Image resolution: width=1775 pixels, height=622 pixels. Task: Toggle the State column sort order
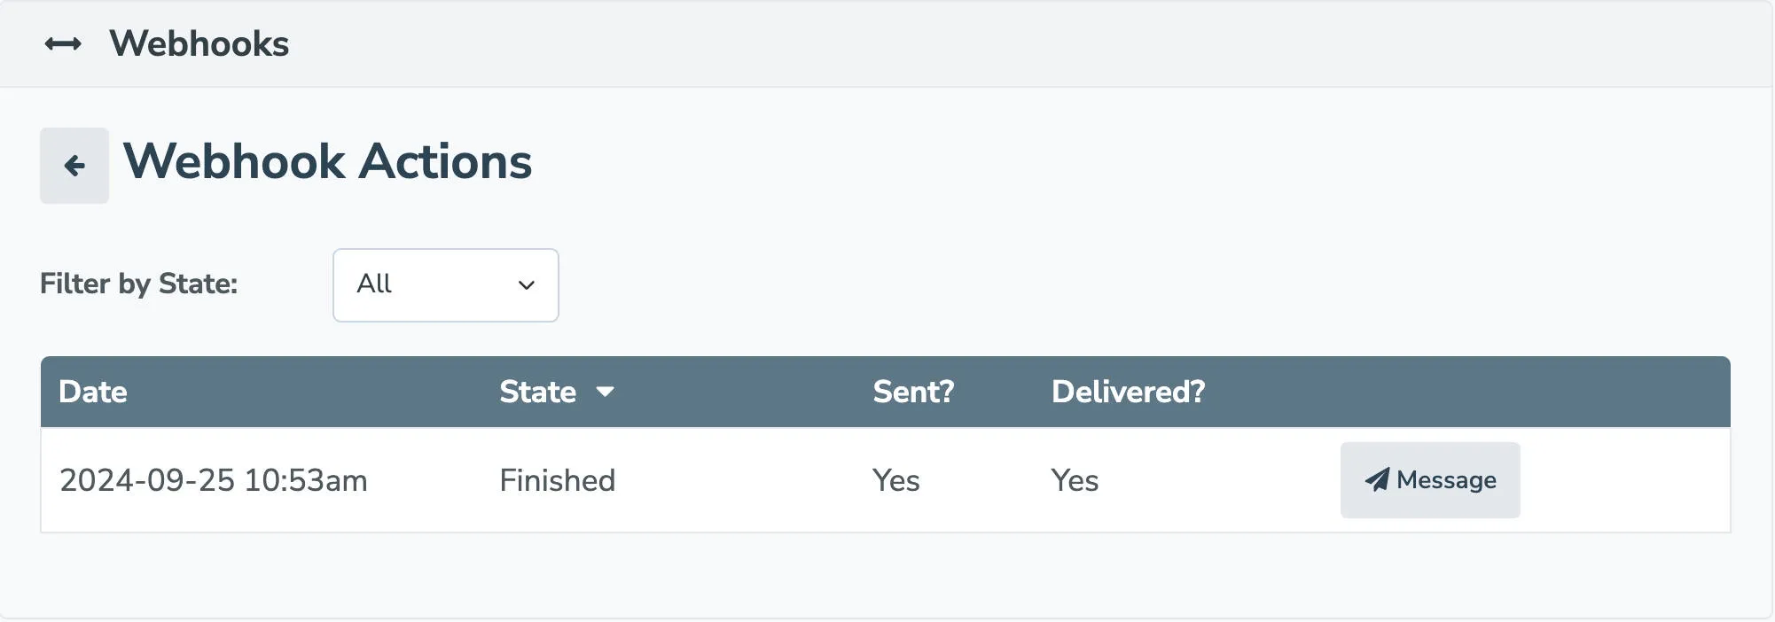pos(559,392)
